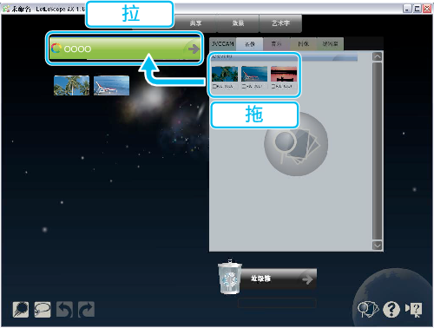Switch to the JVCCAM tab

222,44
